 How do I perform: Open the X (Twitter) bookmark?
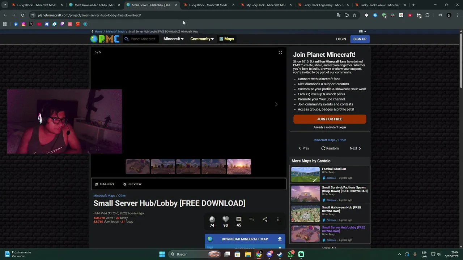(x=31, y=24)
